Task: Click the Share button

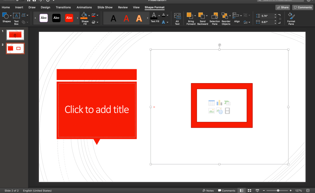Action: 283,7
